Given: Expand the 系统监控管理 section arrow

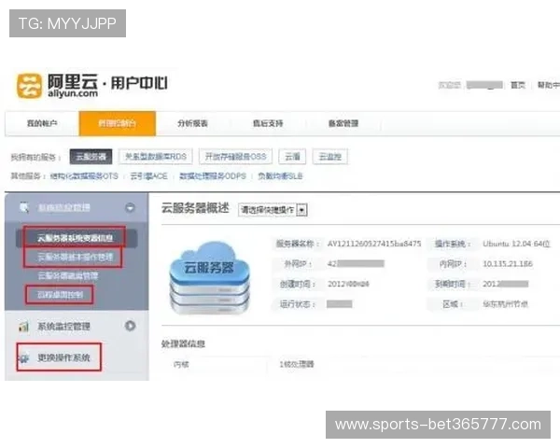Looking at the screenshot, I should pos(130,326).
